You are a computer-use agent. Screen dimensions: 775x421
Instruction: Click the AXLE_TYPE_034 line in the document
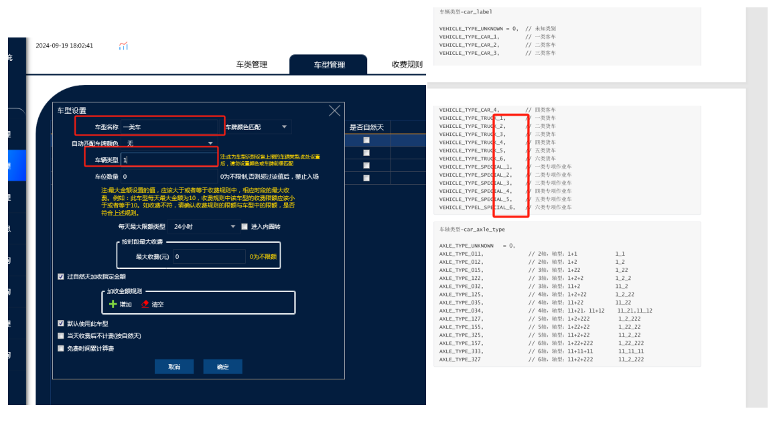coord(546,311)
